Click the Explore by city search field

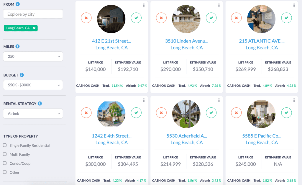33,14
